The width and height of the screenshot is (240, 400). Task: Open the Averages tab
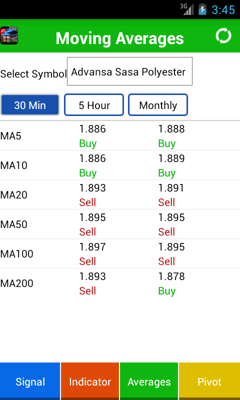tap(149, 381)
